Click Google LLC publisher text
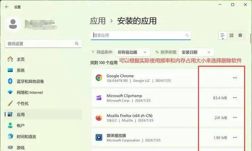The image size is (252, 151). point(142,81)
